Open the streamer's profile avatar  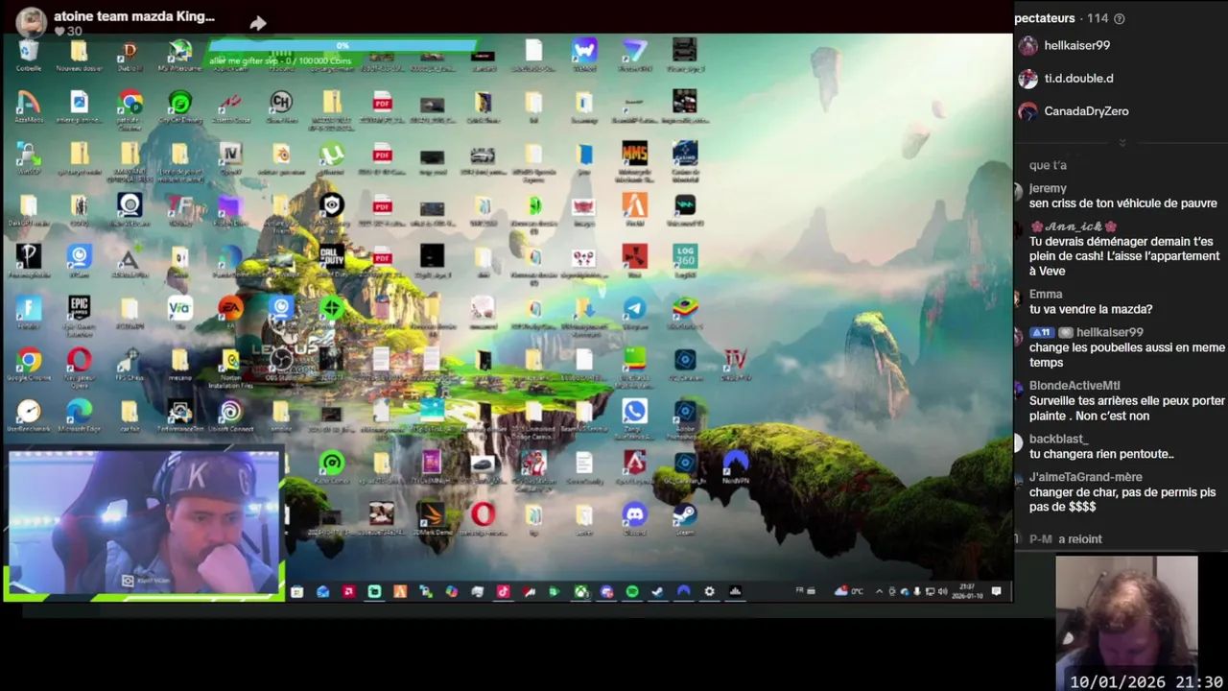point(32,21)
